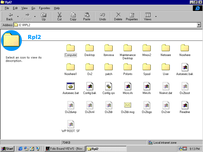Select the Nowhere folder
This screenshot has height=152, width=203.
coord(185,51)
